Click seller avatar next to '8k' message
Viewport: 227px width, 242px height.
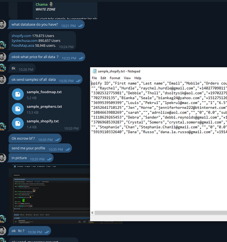click(3, 68)
